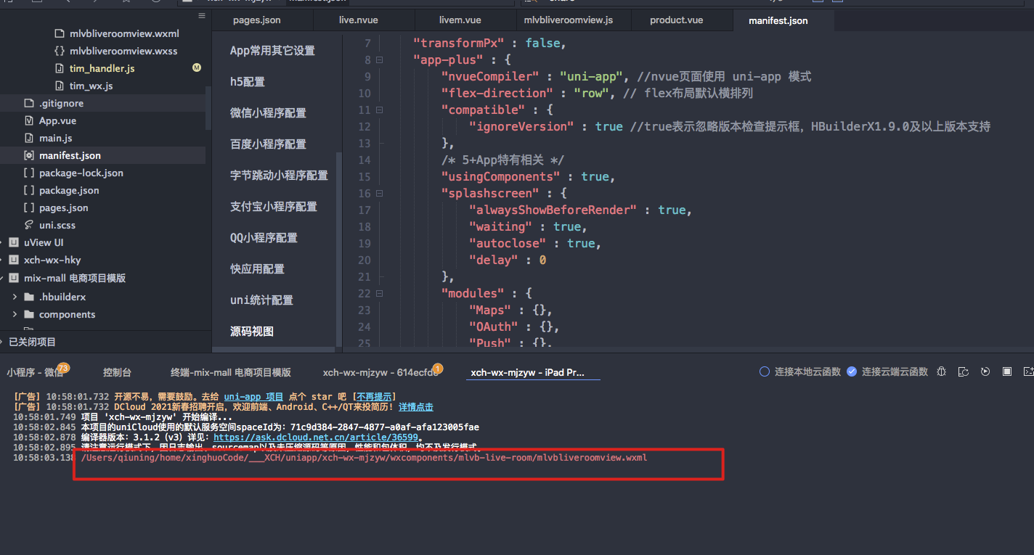Open the 终端-mix-mall 电商项目模版 terminal tab
The height and width of the screenshot is (555, 1034).
click(231, 372)
